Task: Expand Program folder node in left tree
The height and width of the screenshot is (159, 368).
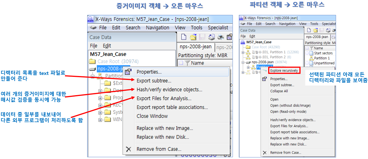Action: click(100, 98)
